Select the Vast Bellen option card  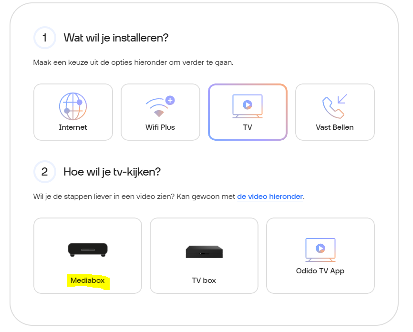335,112
